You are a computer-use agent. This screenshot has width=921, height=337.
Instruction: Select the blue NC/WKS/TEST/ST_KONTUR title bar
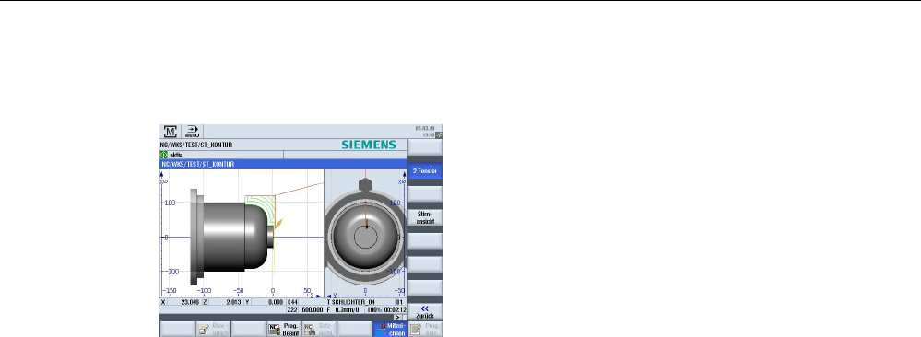283,165
